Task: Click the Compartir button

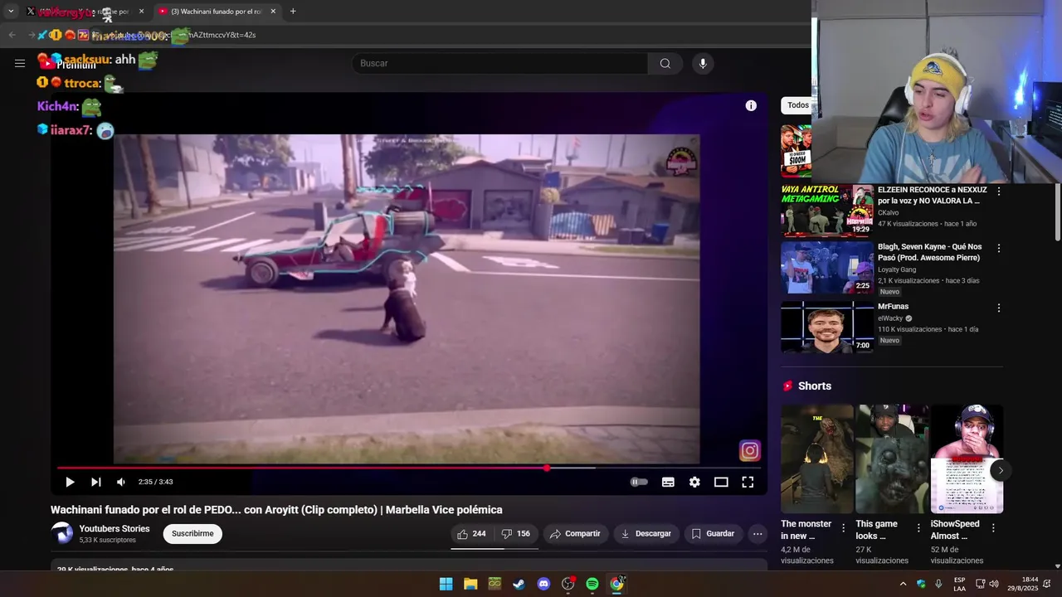Action: (575, 534)
